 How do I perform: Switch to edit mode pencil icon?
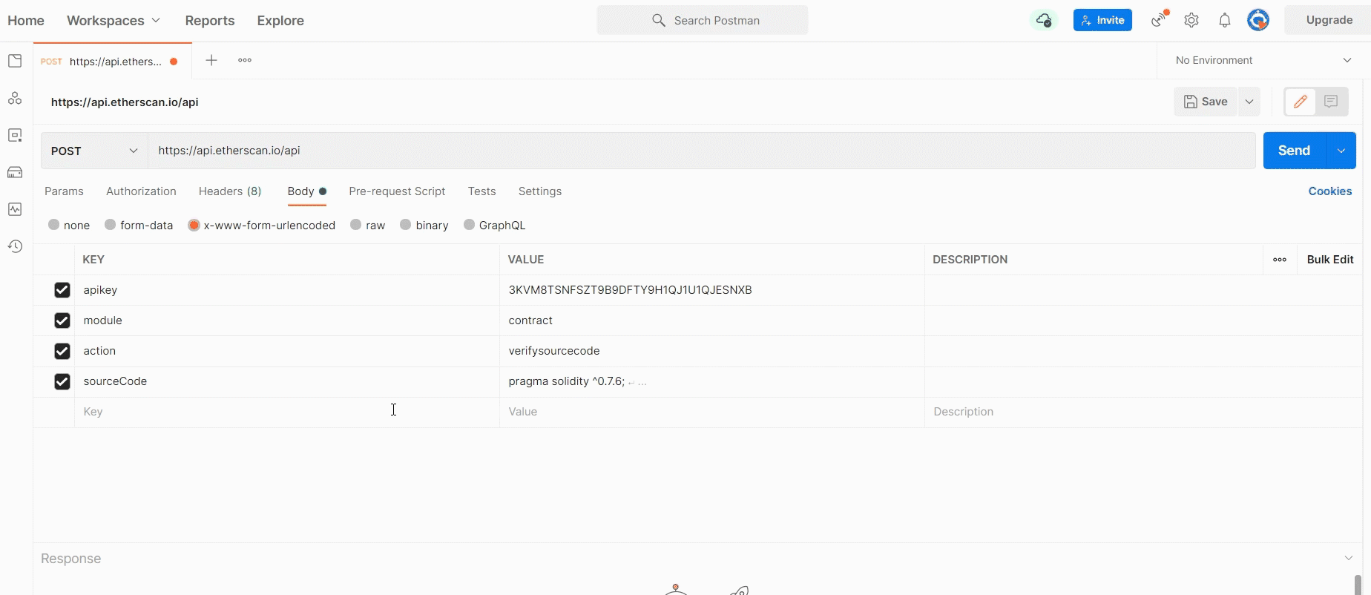coord(1300,102)
